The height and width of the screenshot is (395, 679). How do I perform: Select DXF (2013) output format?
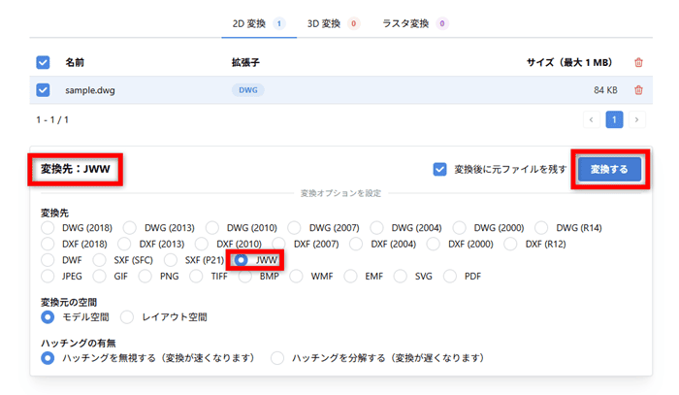pos(124,245)
